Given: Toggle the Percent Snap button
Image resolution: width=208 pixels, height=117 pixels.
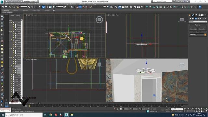Looking at the screenshot, I should (x=84, y=7).
